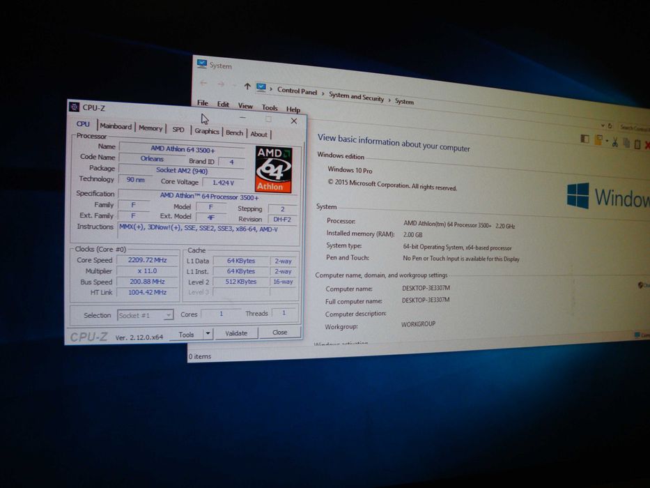Click the Installed memory value 2.00 GB

tap(413, 235)
